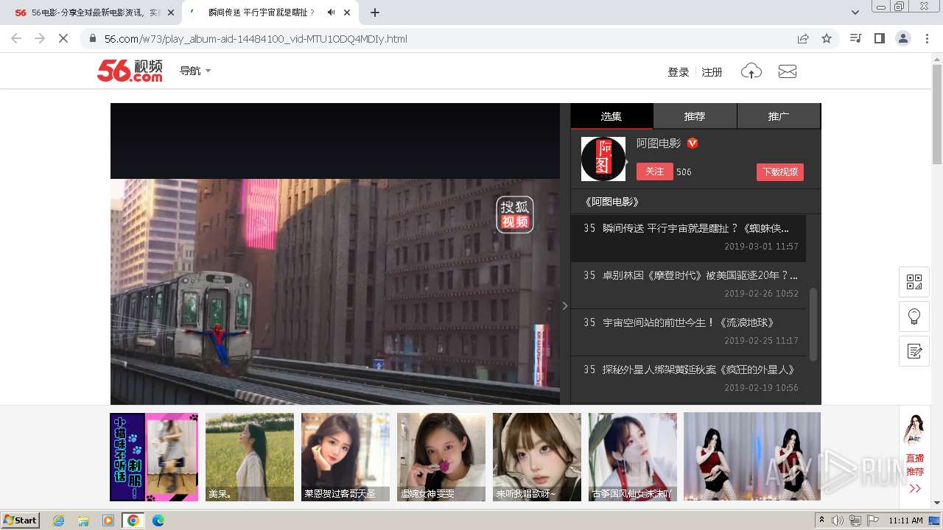Viewport: 943px width, 530px height.
Task: Click the 下载视频 download button
Action: coord(780,172)
